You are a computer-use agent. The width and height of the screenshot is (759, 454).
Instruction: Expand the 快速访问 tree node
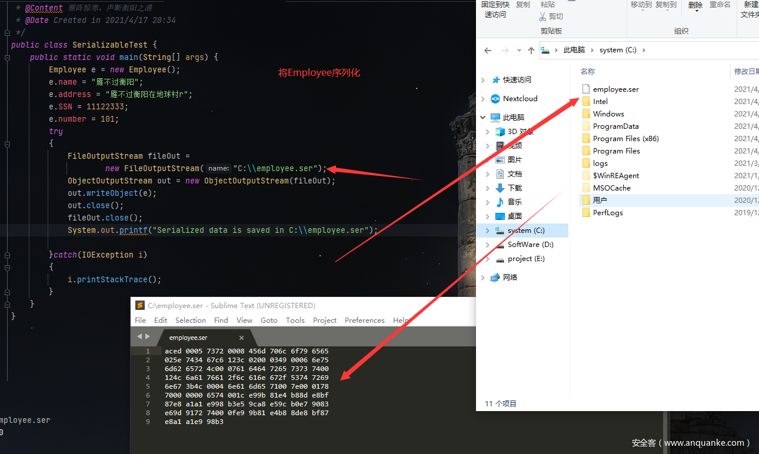(483, 80)
